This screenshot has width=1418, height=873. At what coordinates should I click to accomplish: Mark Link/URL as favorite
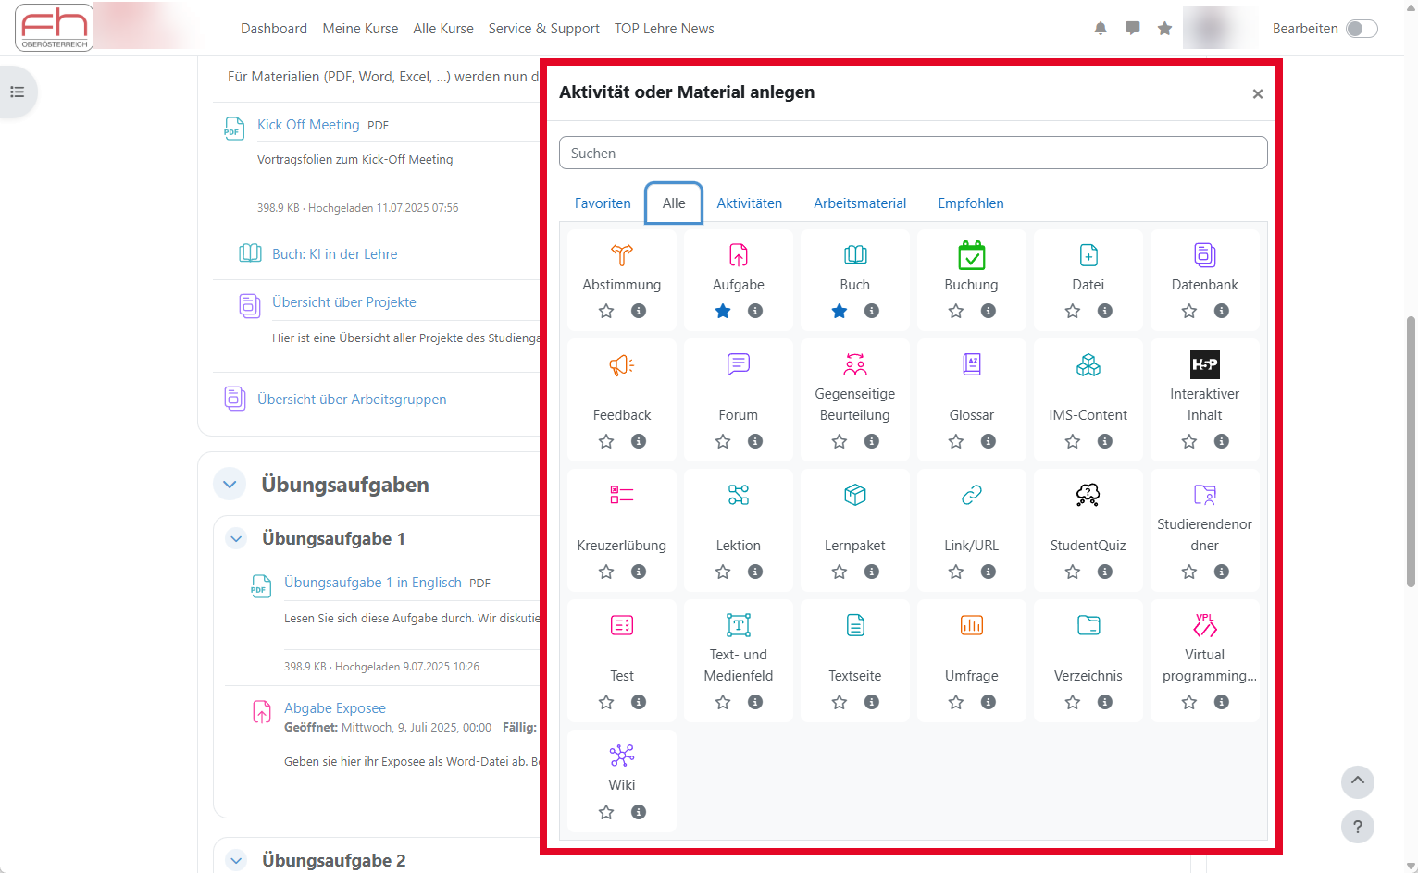pyautogui.click(x=956, y=572)
